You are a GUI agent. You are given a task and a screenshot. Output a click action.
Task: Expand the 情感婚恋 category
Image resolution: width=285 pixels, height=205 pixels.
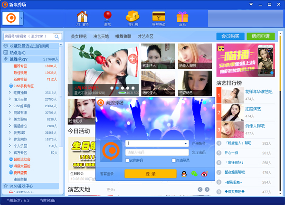(10, 126)
